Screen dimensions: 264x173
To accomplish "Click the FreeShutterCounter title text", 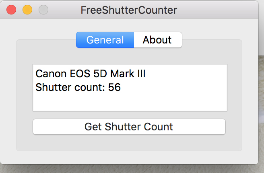I will tap(129, 10).
